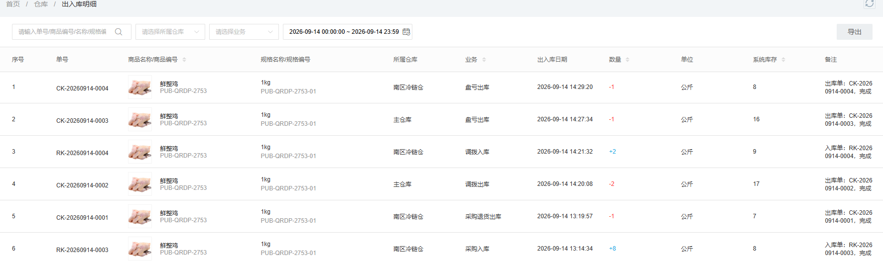Click 所属仓库 column header
The width and height of the screenshot is (883, 261).
(x=405, y=60)
